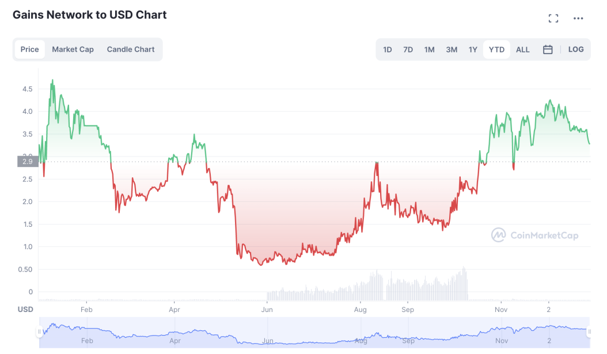This screenshot has height=354, width=607.
Task: Click the January price peak on chart
Action: (x=52, y=81)
